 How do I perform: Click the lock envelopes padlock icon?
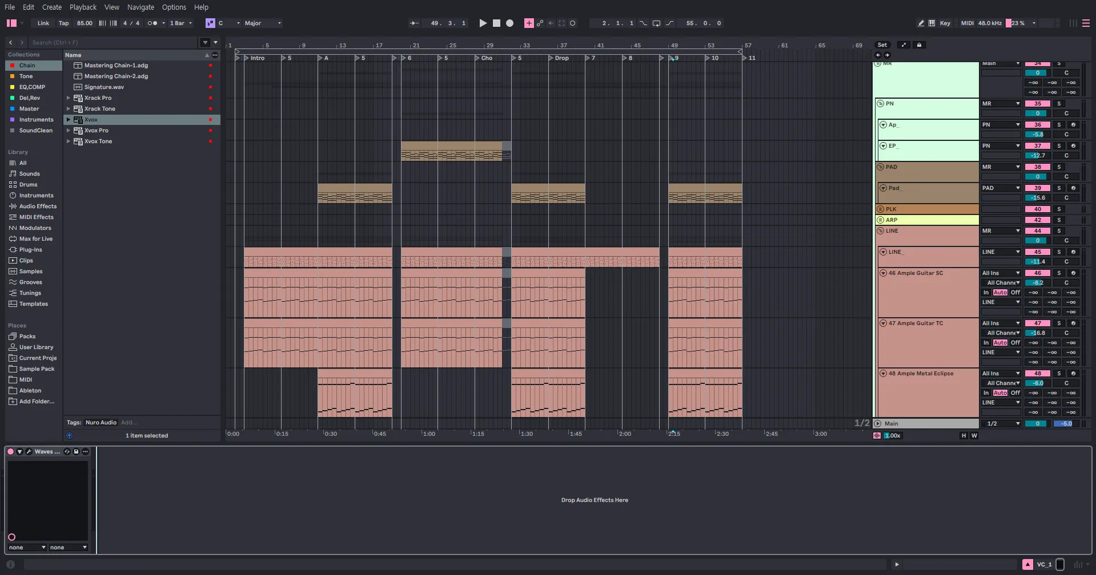point(919,45)
